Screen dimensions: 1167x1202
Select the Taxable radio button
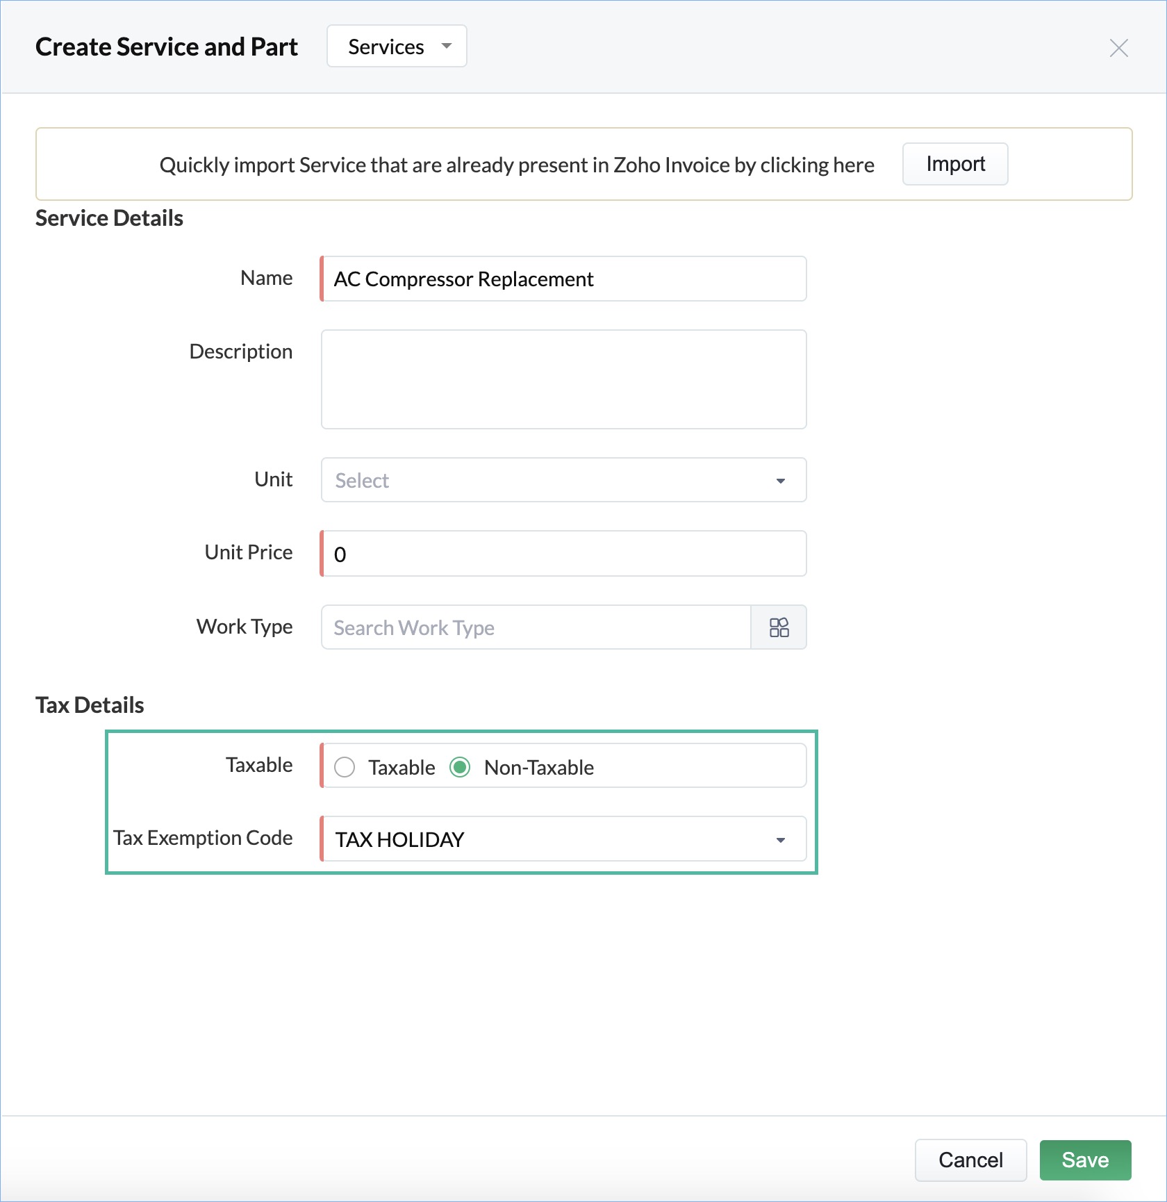click(345, 767)
